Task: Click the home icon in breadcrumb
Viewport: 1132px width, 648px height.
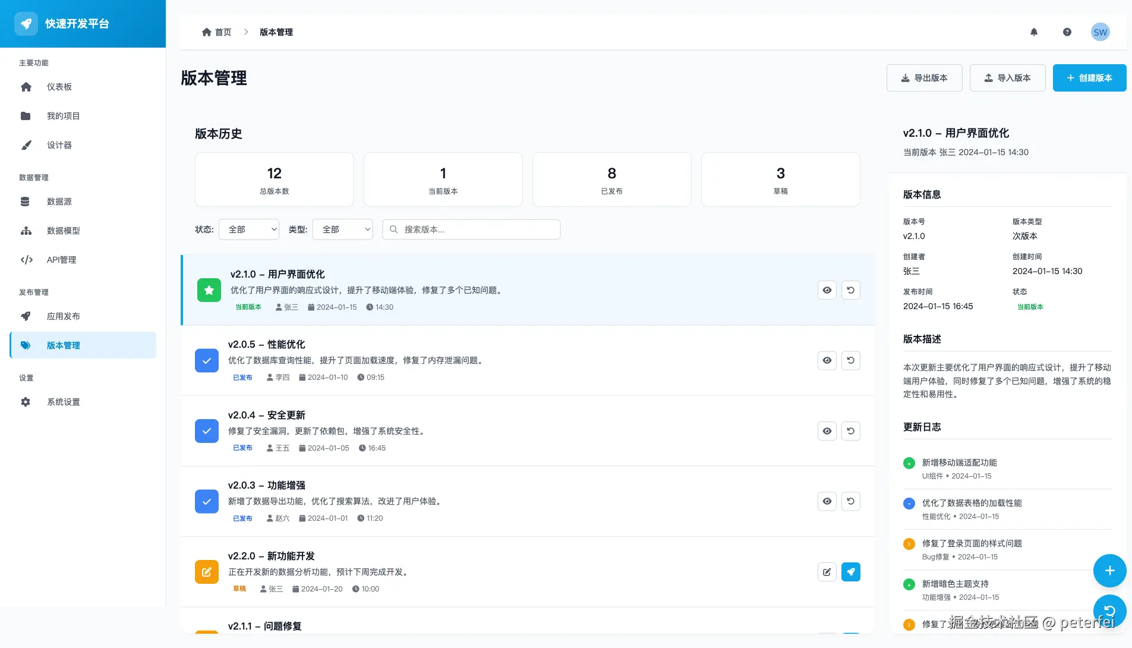Action: (207, 32)
